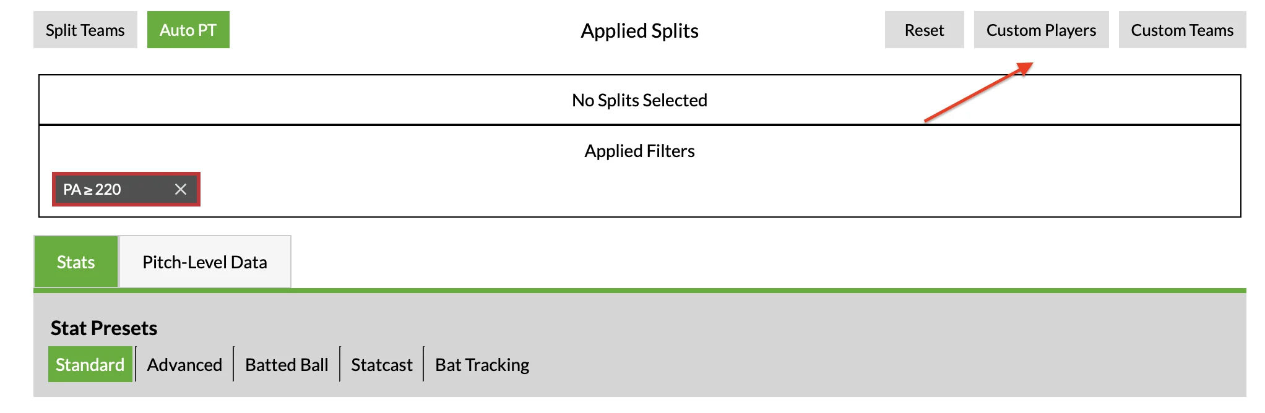Image resolution: width=1265 pixels, height=413 pixels.
Task: Select the Bat Tracking stat preset
Action: pos(482,365)
